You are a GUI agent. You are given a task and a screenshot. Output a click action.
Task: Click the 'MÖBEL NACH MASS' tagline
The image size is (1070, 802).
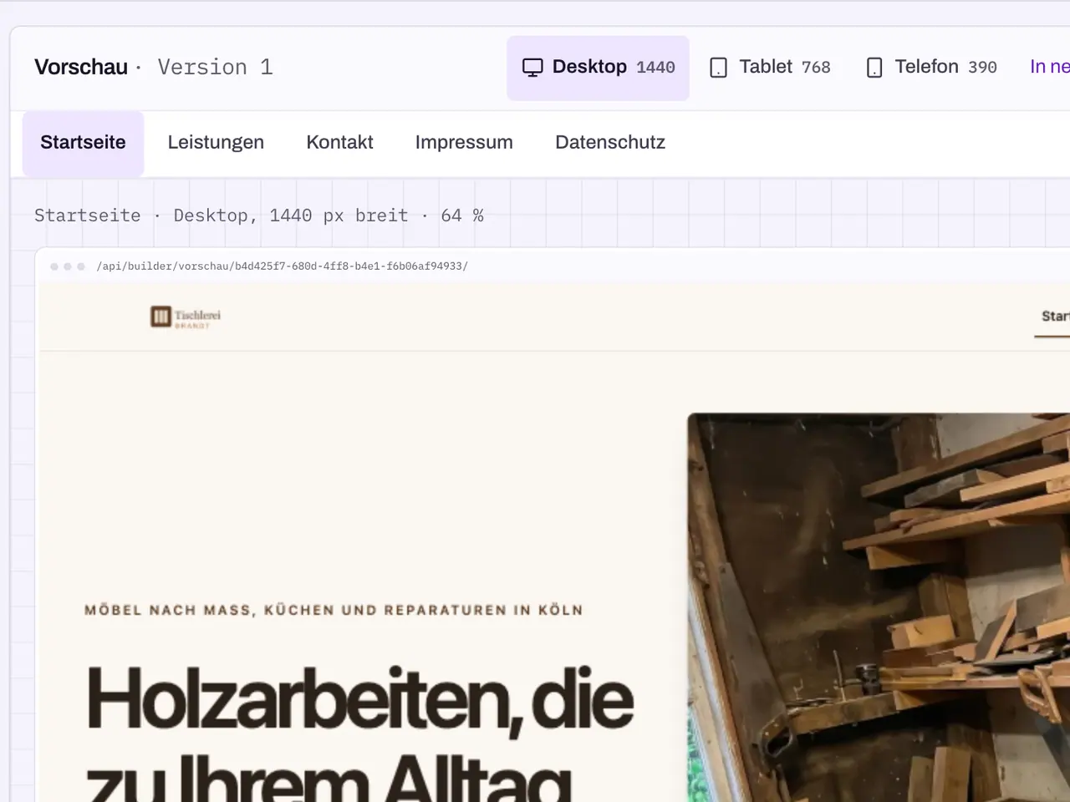pyautogui.click(x=334, y=610)
